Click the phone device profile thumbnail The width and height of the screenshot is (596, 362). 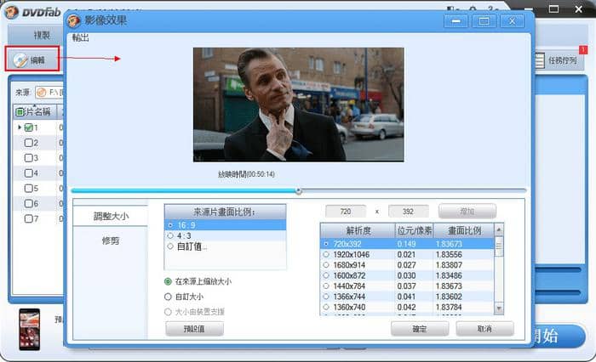coord(30,329)
